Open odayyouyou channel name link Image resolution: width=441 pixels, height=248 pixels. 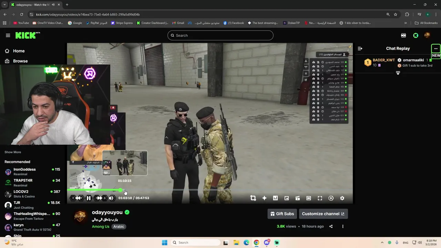tap(107, 212)
